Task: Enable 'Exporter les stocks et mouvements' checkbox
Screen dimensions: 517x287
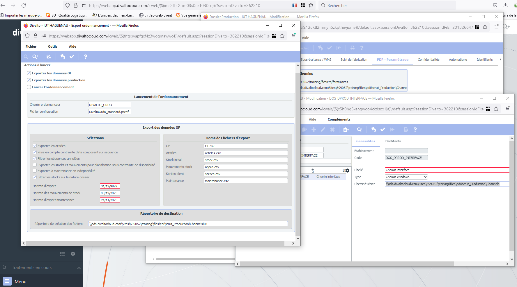Action: tap(35, 165)
